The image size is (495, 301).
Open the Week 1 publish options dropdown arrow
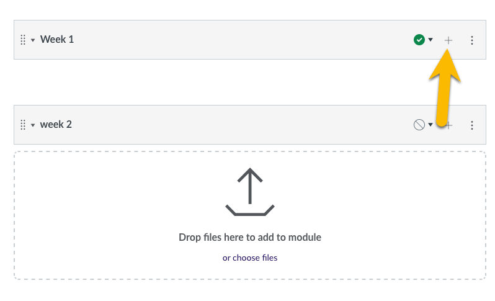[x=430, y=40]
